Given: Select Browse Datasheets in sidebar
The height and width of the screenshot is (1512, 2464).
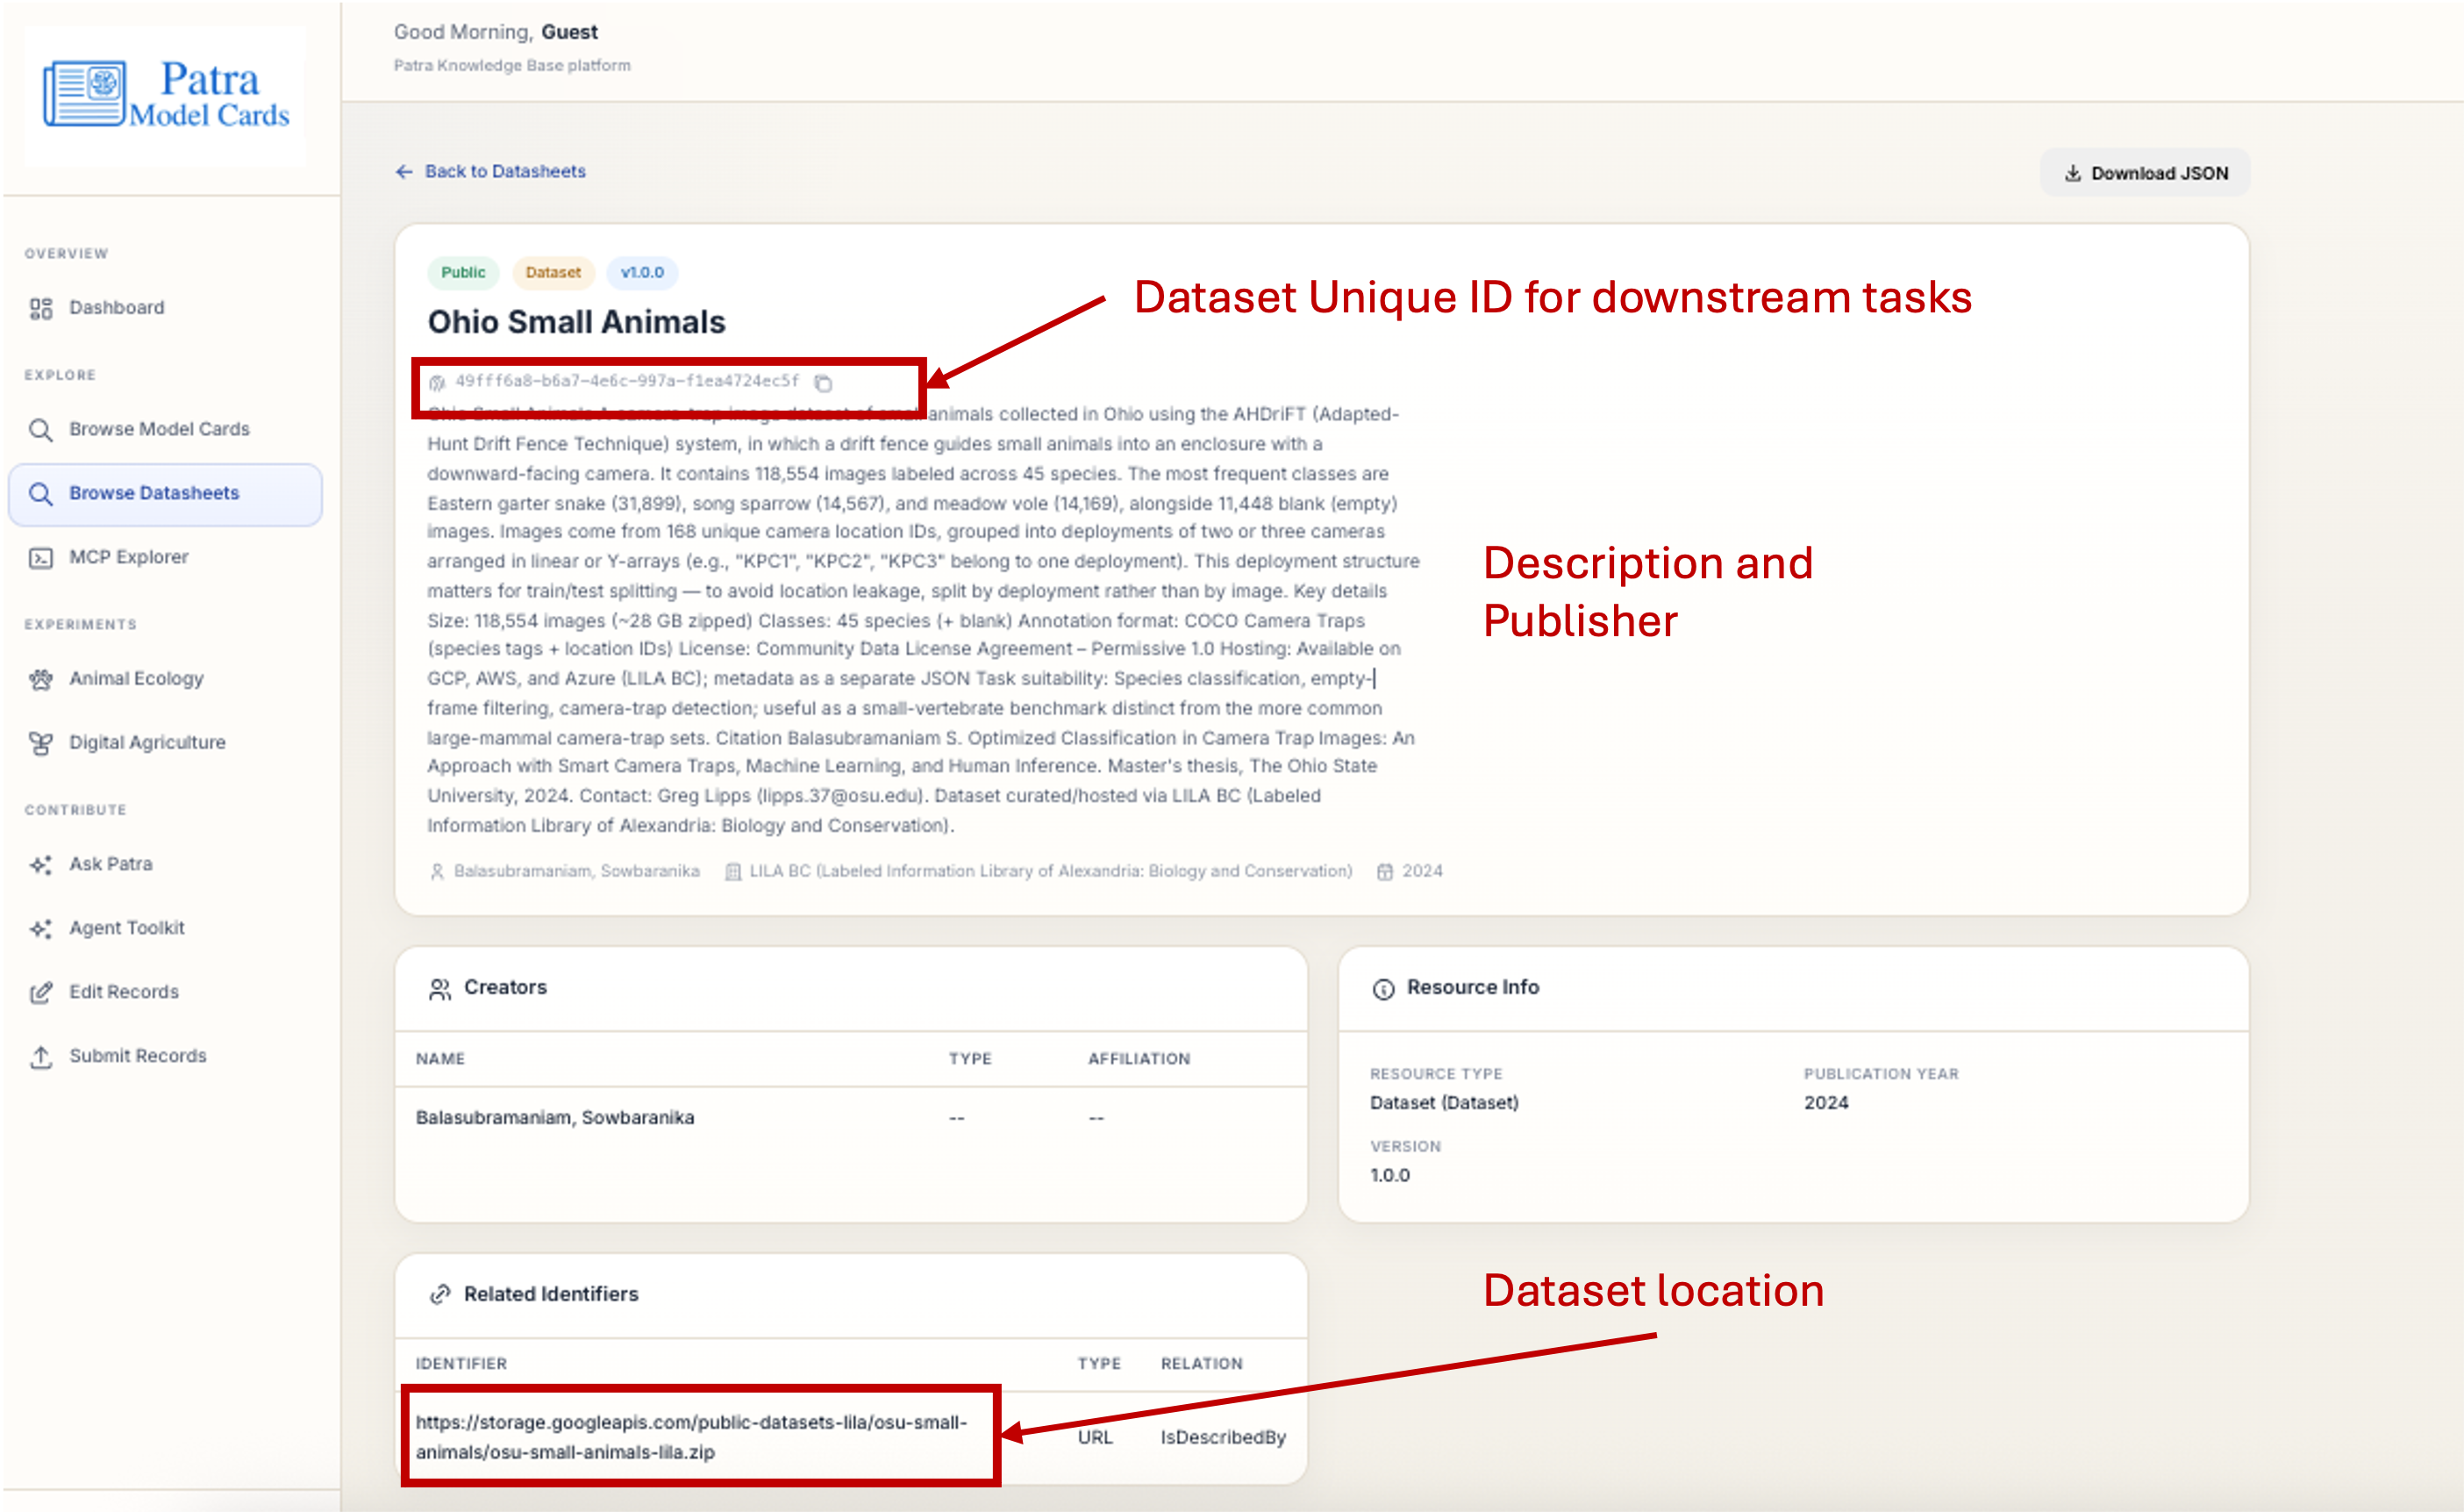Looking at the screenshot, I should coord(165,493).
